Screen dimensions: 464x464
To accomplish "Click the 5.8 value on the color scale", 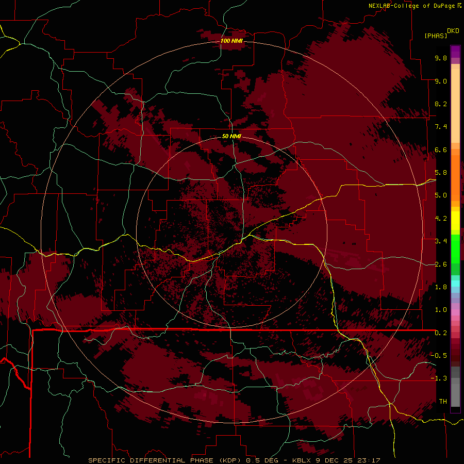I will point(441,173).
